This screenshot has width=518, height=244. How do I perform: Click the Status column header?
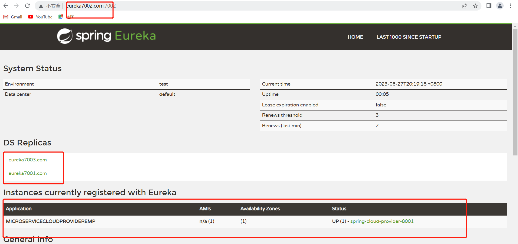coord(339,209)
